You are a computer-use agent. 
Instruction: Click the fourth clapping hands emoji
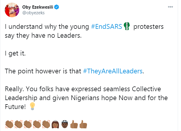(37, 124)
